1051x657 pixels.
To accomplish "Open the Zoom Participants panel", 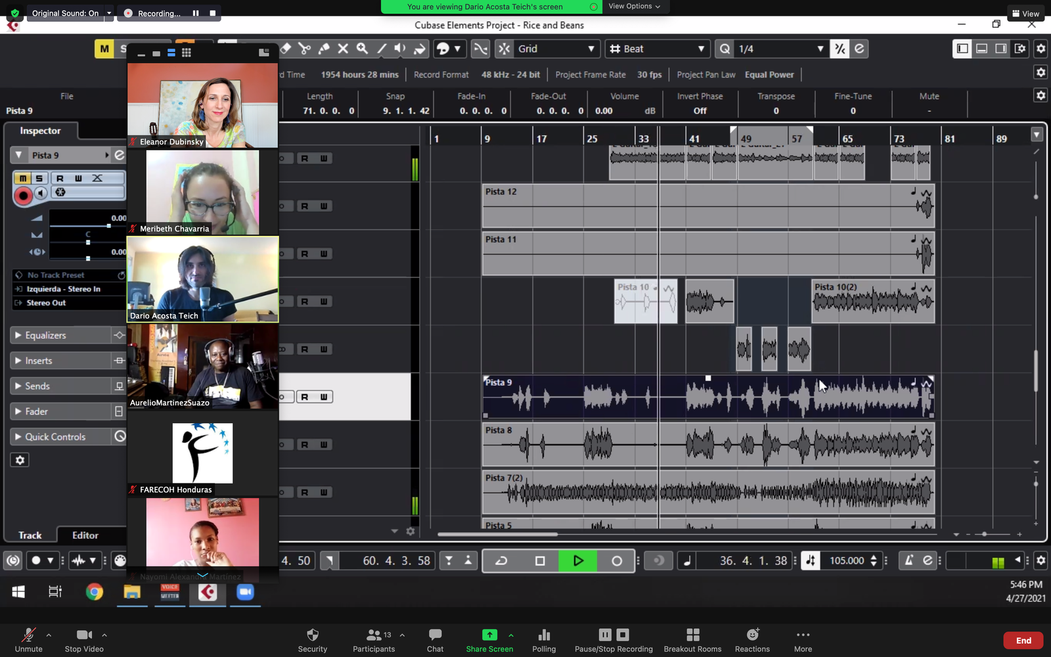I will click(x=374, y=640).
